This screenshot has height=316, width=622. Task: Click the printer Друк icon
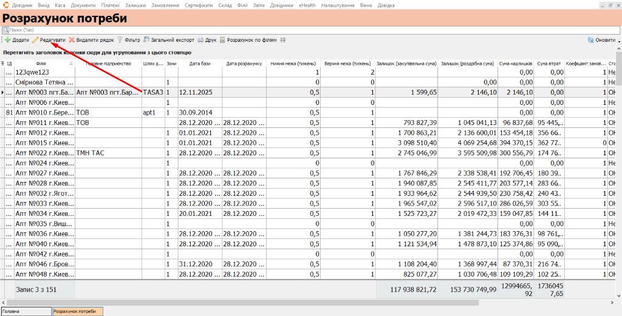200,40
